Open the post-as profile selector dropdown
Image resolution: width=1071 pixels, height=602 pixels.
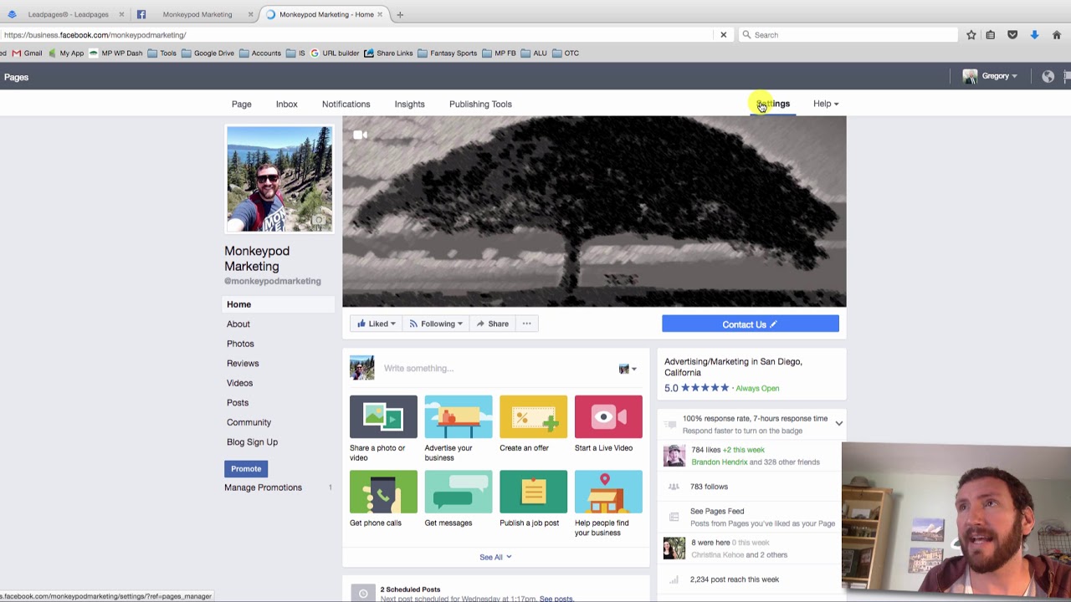click(x=628, y=369)
